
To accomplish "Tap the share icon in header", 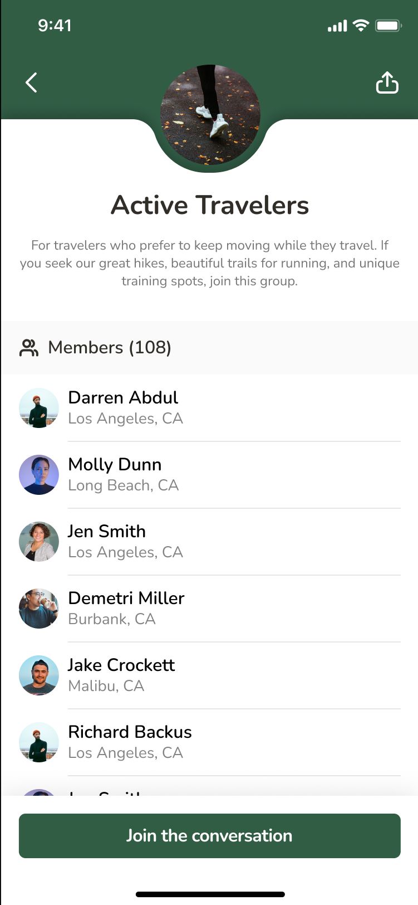I will [x=387, y=83].
